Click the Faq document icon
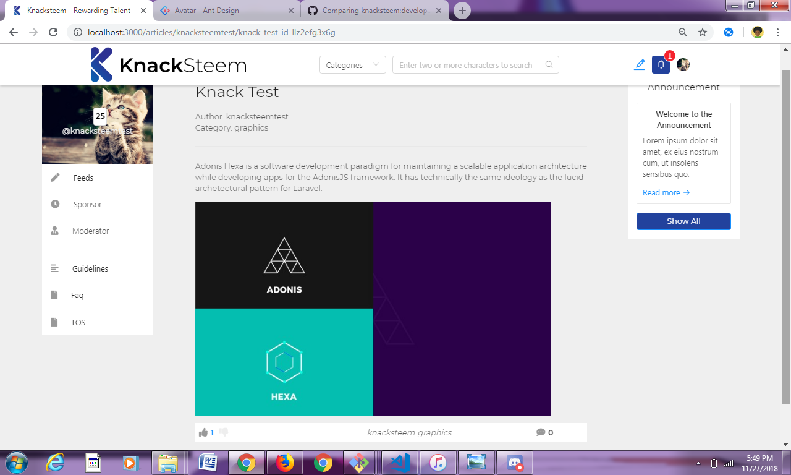The width and height of the screenshot is (791, 475). click(x=54, y=295)
